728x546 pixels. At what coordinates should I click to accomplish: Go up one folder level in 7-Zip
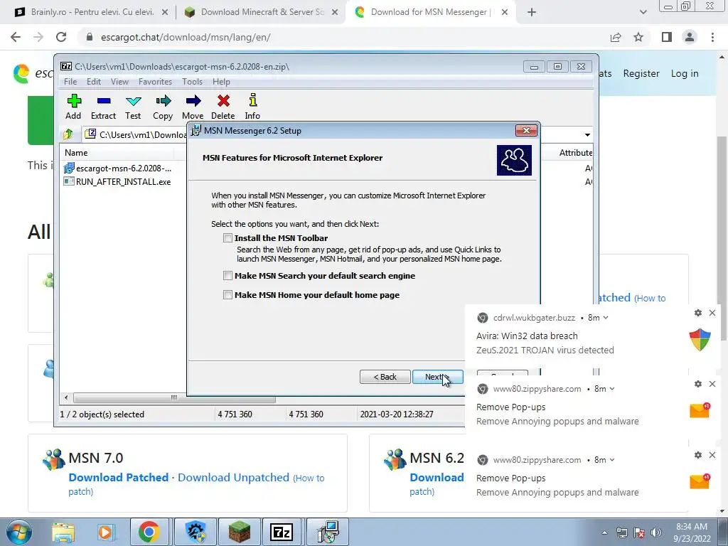click(x=68, y=134)
